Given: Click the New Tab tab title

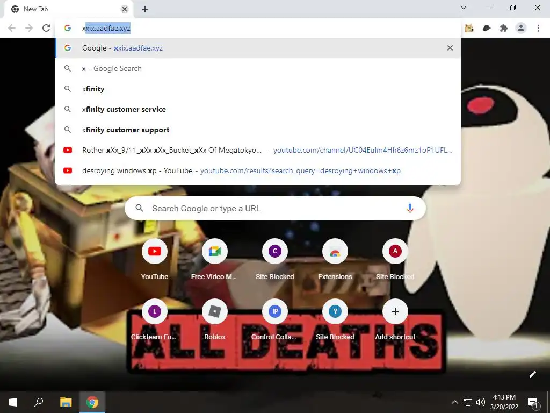Looking at the screenshot, I should tap(36, 9).
